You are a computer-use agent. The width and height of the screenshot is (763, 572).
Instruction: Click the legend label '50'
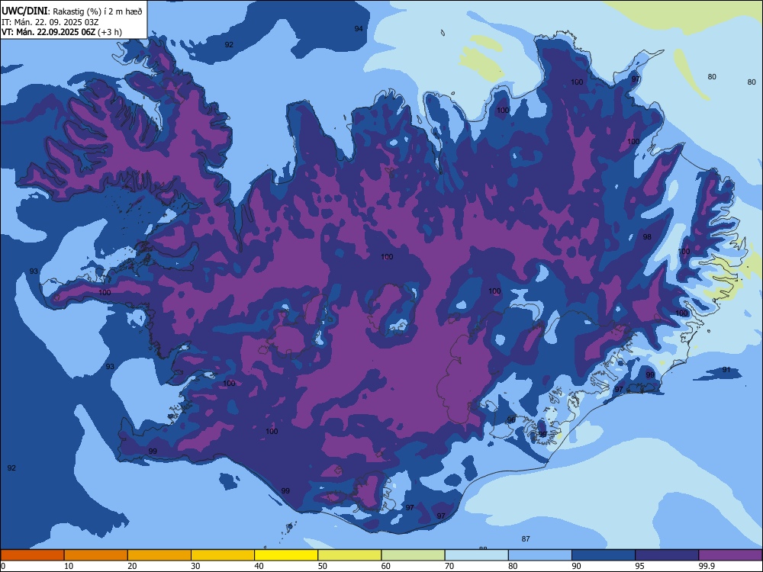(322, 566)
